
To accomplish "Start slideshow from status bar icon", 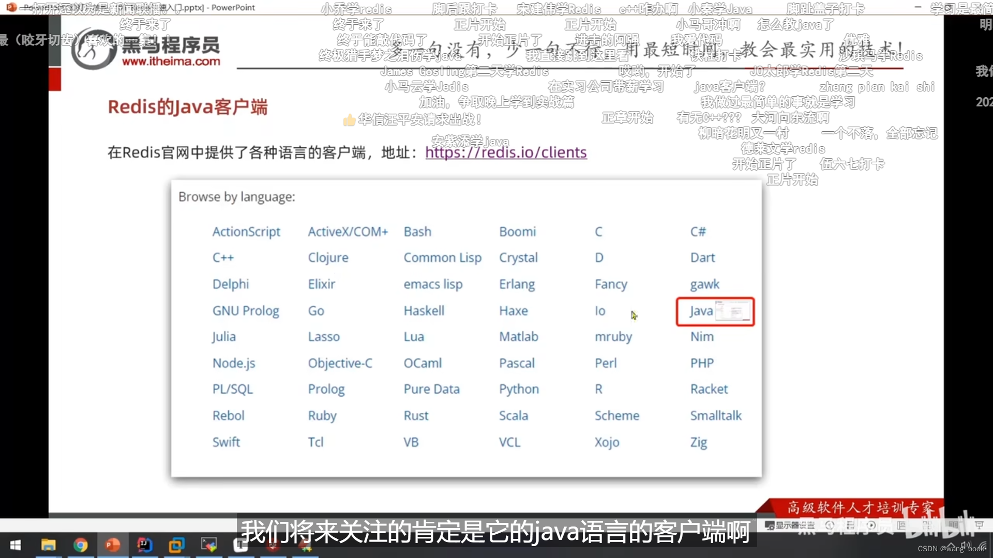I will pyautogui.click(x=979, y=525).
